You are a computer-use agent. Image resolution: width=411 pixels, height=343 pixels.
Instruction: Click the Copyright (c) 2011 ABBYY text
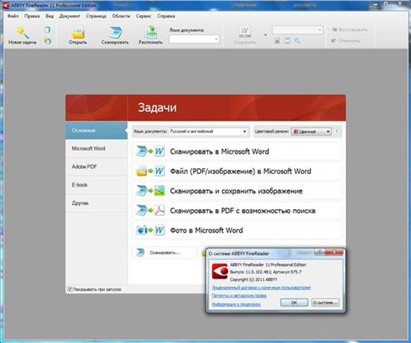pyautogui.click(x=253, y=279)
